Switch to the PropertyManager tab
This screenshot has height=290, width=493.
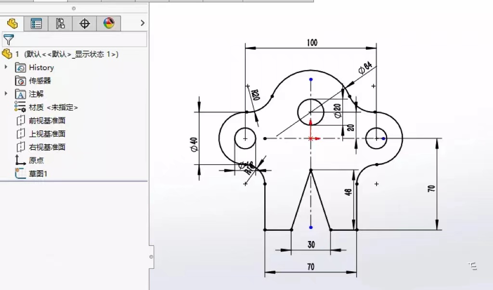coord(36,23)
